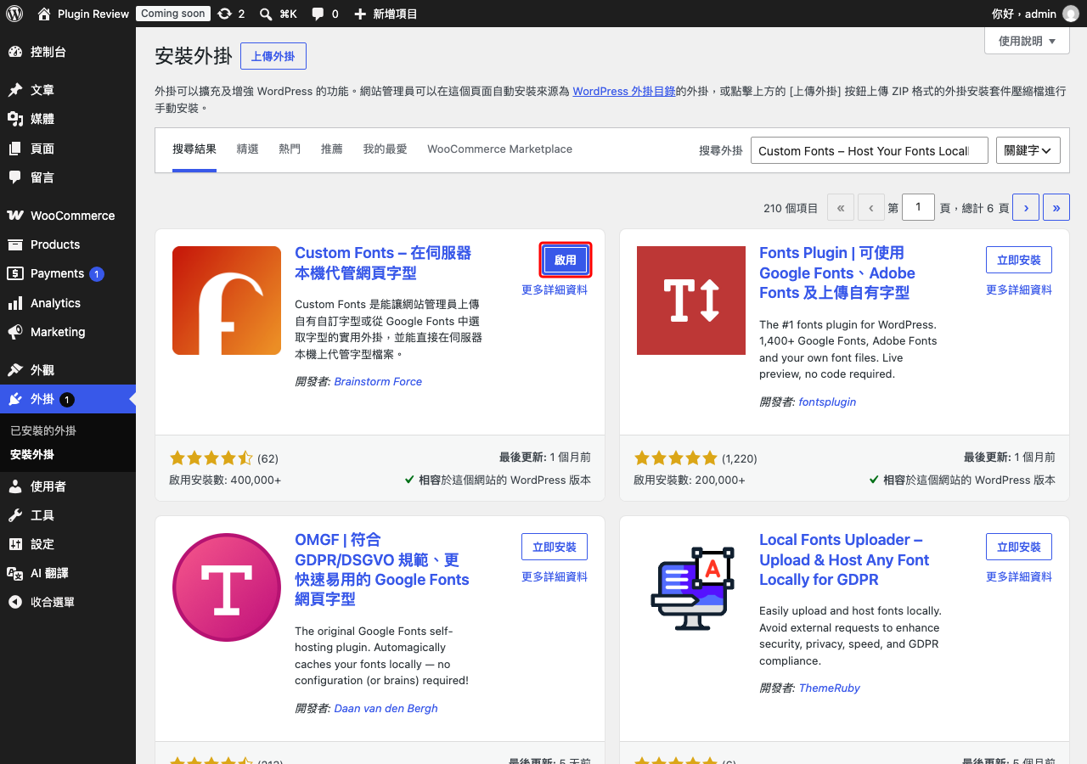This screenshot has width=1087, height=764.
Task: Open Payments sidebar menu
Action: [68, 273]
